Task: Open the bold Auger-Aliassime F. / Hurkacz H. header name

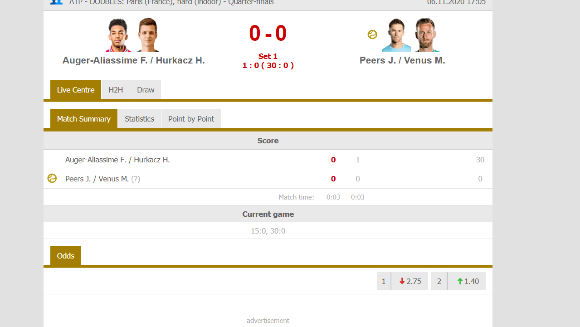Action: click(134, 60)
